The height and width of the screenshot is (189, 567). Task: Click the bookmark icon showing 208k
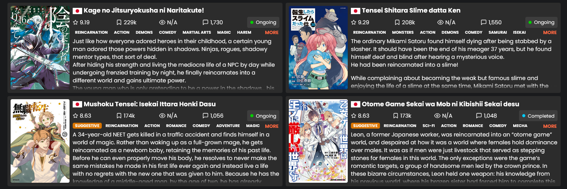tap(398, 22)
